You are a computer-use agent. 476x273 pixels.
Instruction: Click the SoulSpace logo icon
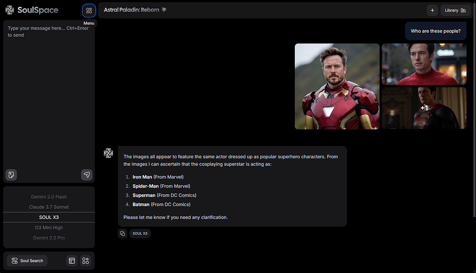10,10
